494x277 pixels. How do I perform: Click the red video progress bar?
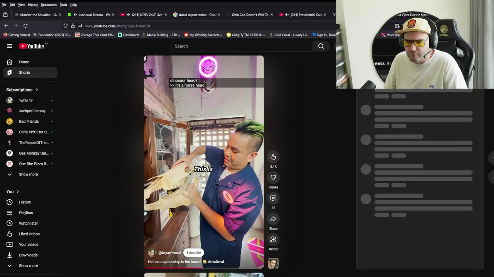coord(174,268)
